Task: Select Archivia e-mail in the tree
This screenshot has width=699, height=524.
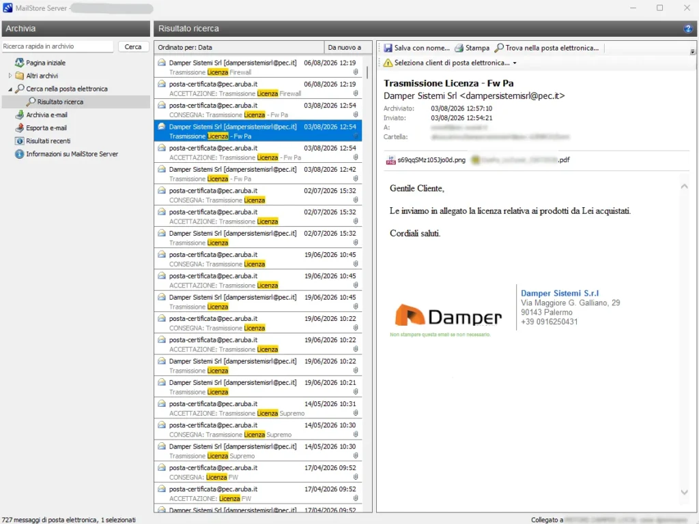Action: (x=47, y=114)
